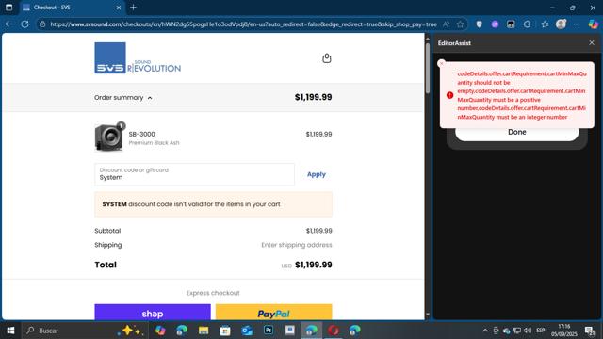Screen dimensions: 603x339
Task: Open the shopping bag cart icon
Action: coord(327,58)
